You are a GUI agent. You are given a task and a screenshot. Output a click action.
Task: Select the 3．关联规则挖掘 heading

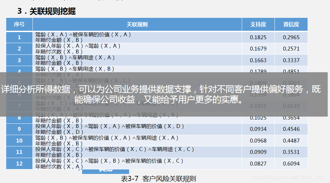point(46,11)
